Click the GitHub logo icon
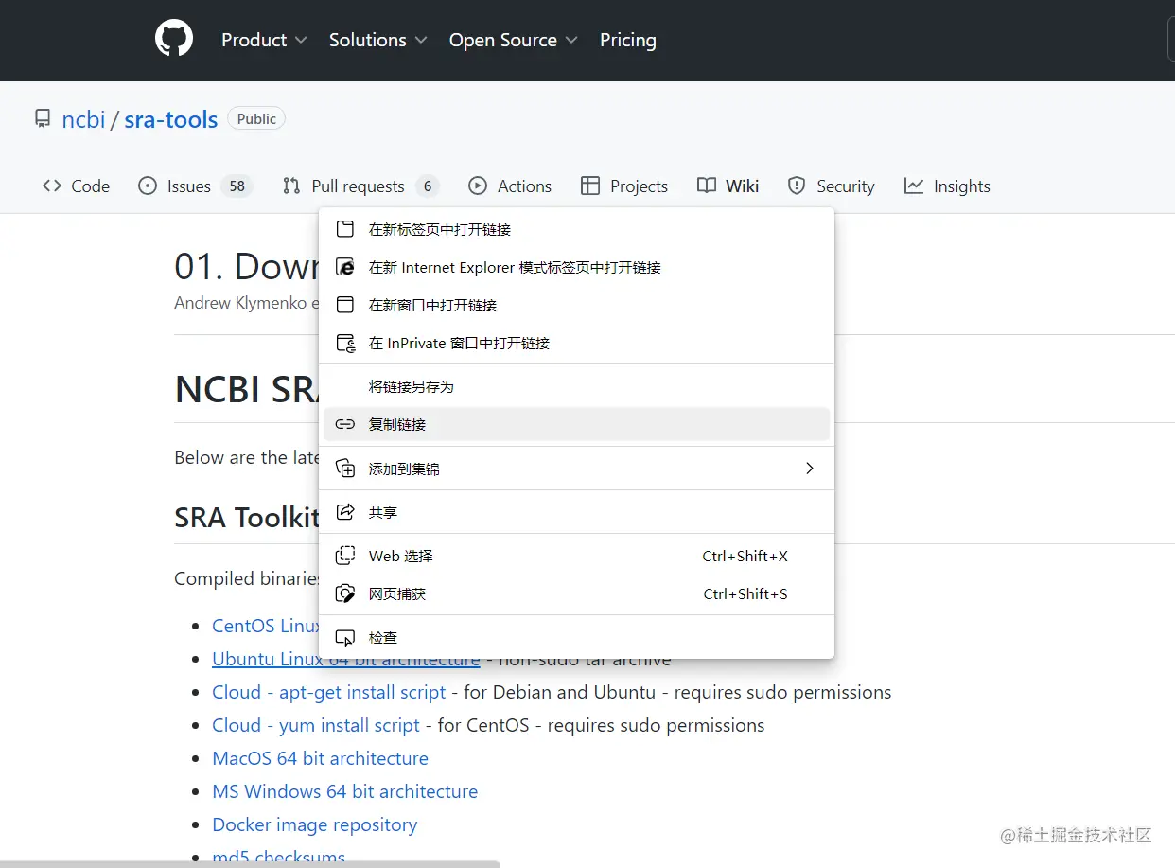1175x868 pixels. (x=174, y=39)
